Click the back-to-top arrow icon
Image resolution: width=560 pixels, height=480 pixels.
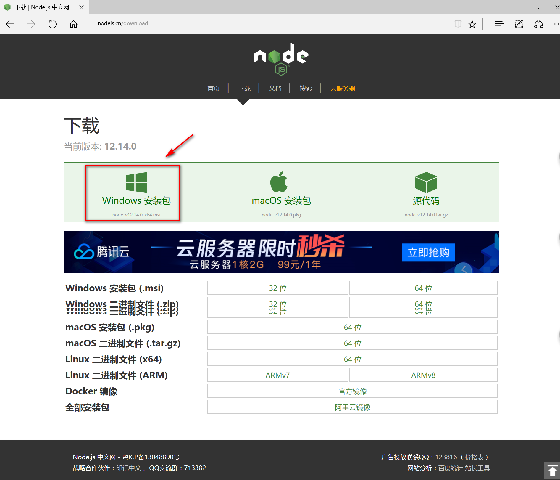pos(552,471)
